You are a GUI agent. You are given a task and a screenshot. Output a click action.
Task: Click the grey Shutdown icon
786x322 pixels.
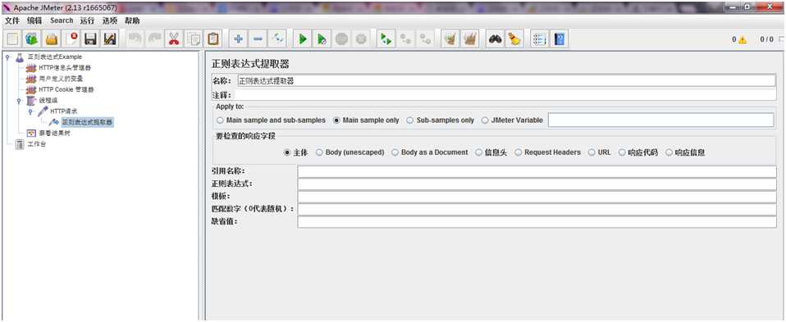click(x=361, y=39)
